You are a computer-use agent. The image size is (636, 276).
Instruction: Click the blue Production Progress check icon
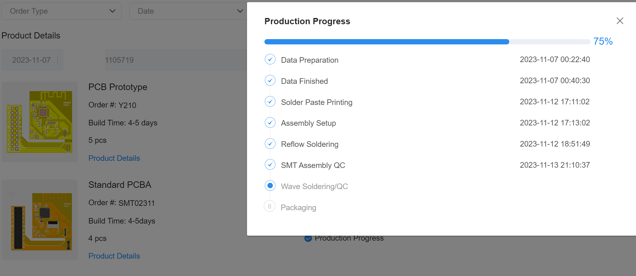[308, 238]
